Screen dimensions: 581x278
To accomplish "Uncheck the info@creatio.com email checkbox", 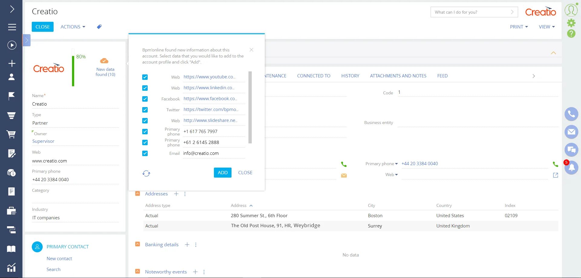I will coord(145,153).
